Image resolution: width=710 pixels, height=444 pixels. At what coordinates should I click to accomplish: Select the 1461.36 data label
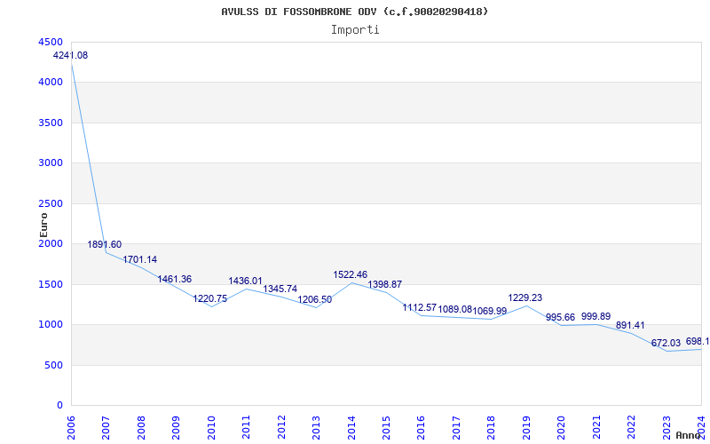[175, 279]
